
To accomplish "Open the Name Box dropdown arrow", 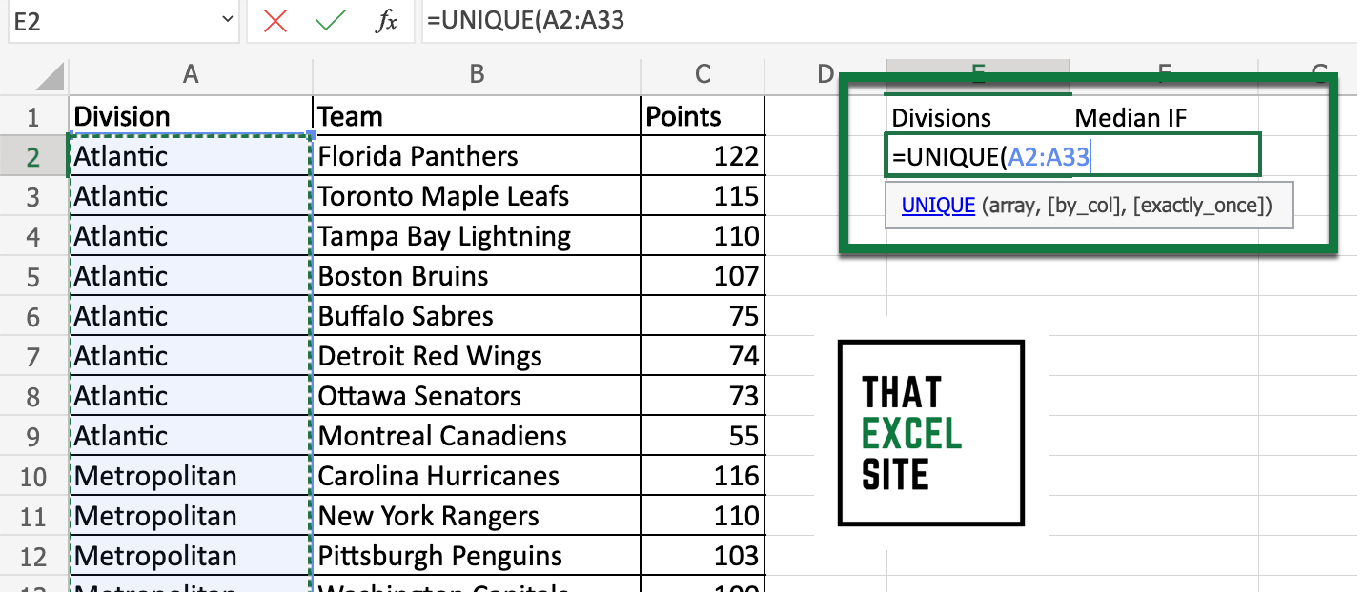I will (x=226, y=21).
